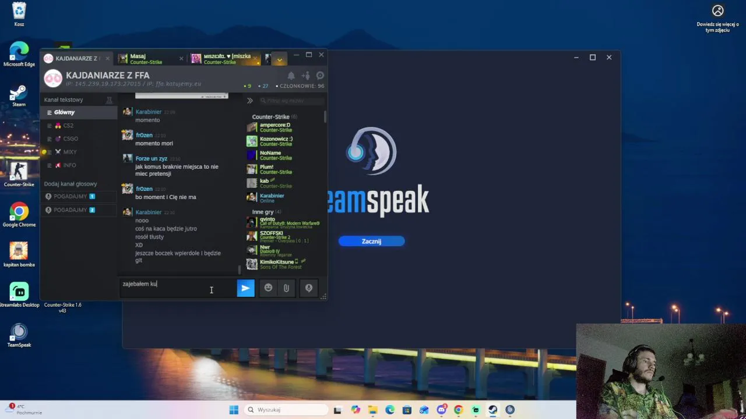This screenshot has width=746, height=419.
Task: Click the Dodaj kanał głosowy label
Action: click(71, 184)
